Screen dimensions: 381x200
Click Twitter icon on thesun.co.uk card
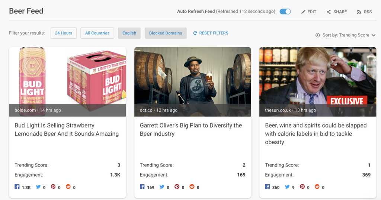click(287, 187)
